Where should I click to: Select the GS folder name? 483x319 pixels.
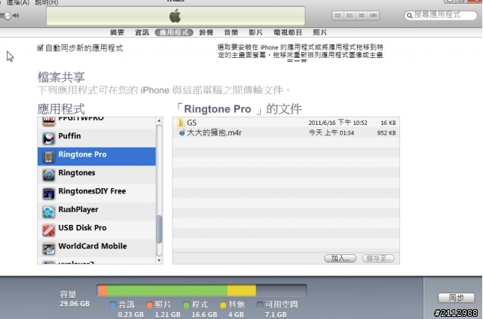click(191, 123)
